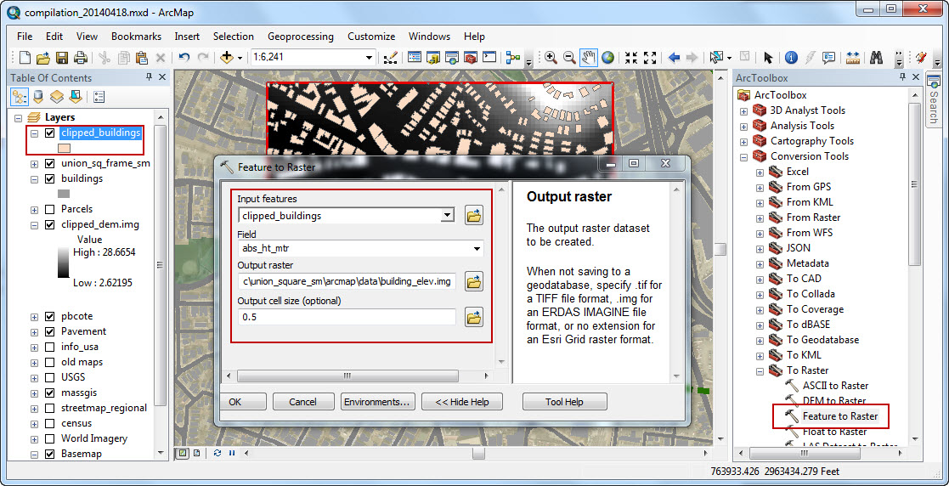Image resolution: width=949 pixels, height=486 pixels.
Task: Open the ModelBuilder window icon
Action: [x=513, y=58]
